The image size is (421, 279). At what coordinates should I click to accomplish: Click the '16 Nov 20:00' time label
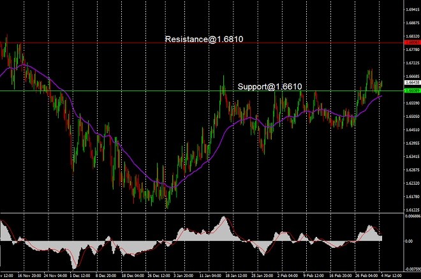(x=29, y=276)
